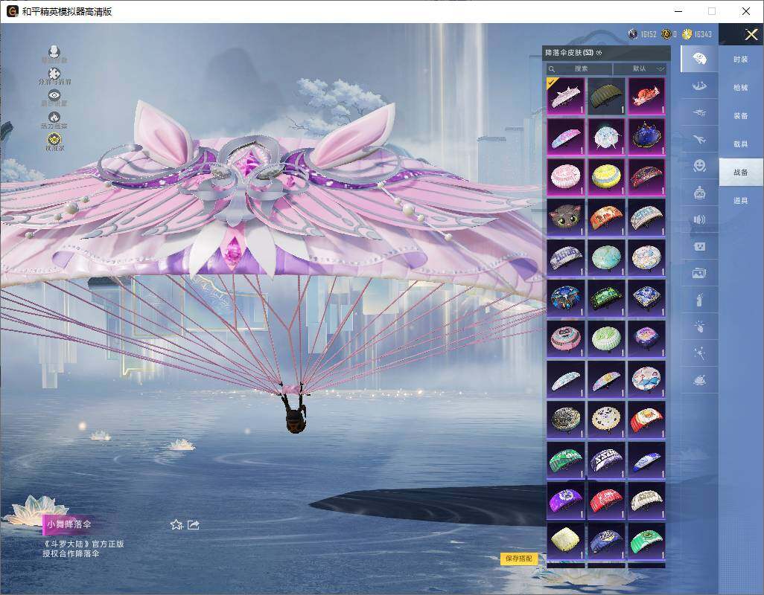
Task: Select the magic wand sparkle category
Action: [x=699, y=354]
